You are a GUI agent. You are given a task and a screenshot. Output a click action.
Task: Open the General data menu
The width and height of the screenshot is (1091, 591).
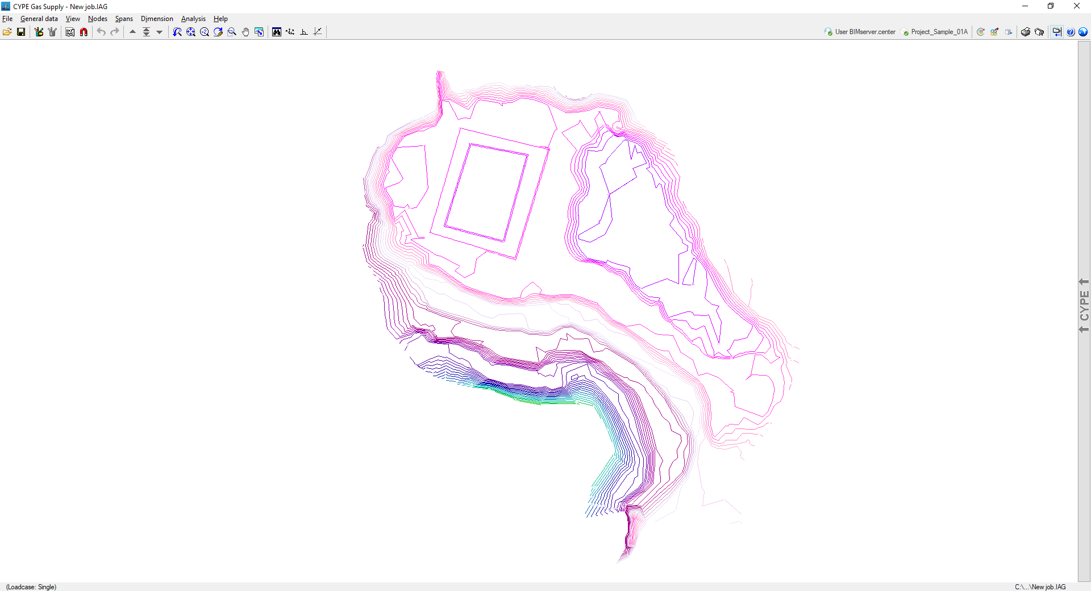click(x=39, y=19)
